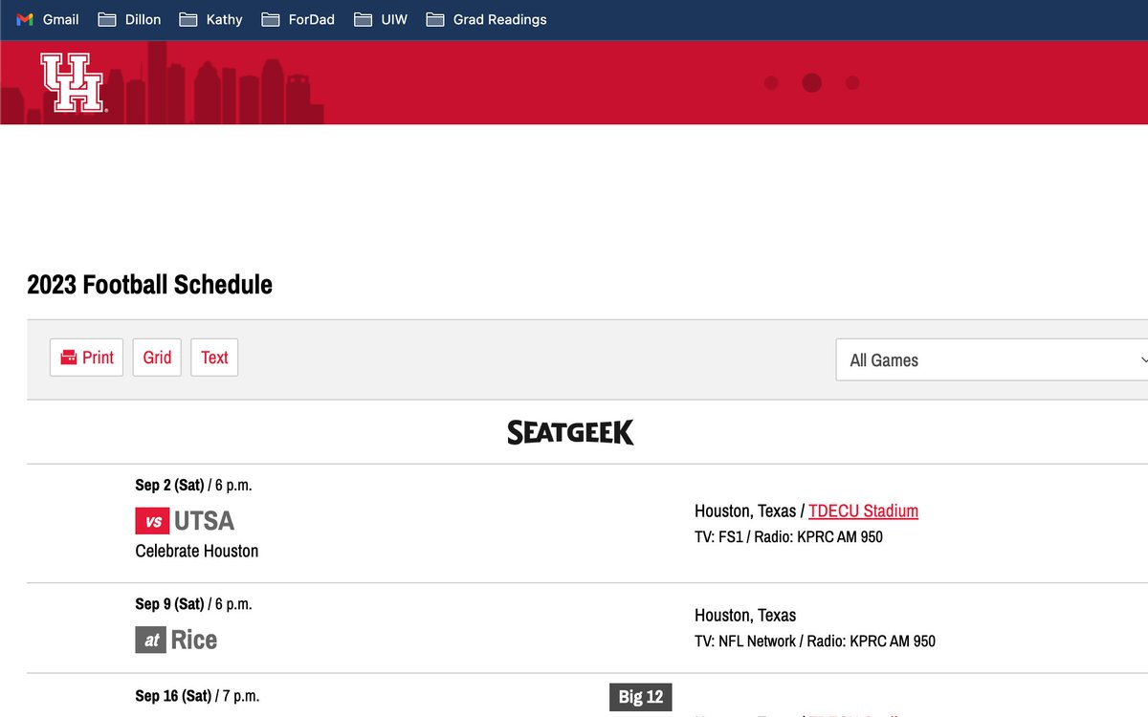The width and height of the screenshot is (1148, 717).
Task: Click the gray at badge next to Rice
Action: tap(151, 640)
